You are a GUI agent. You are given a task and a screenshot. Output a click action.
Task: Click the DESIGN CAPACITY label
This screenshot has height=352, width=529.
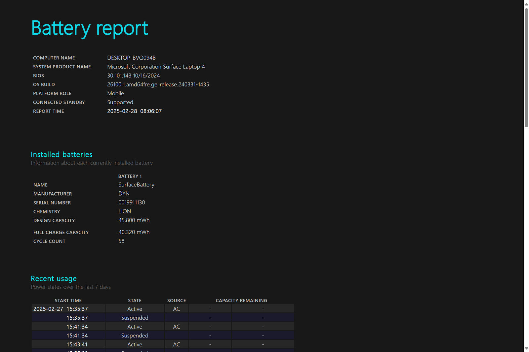pyautogui.click(x=54, y=220)
